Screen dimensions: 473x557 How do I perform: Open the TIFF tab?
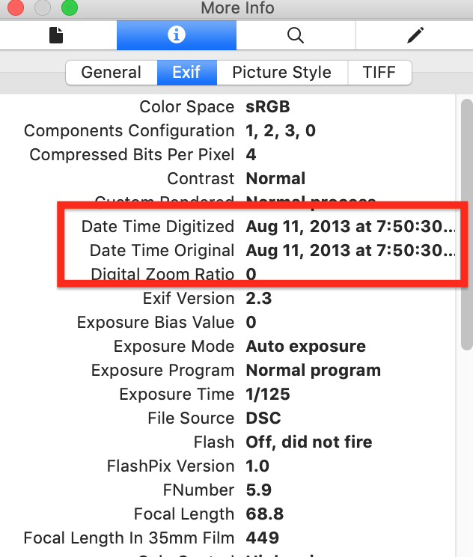(379, 73)
